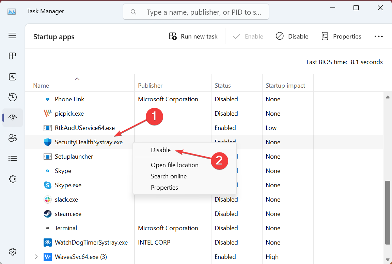Image resolution: width=392 pixels, height=264 pixels.
Task: Select the Setuplauncher row name
Action: coord(74,157)
